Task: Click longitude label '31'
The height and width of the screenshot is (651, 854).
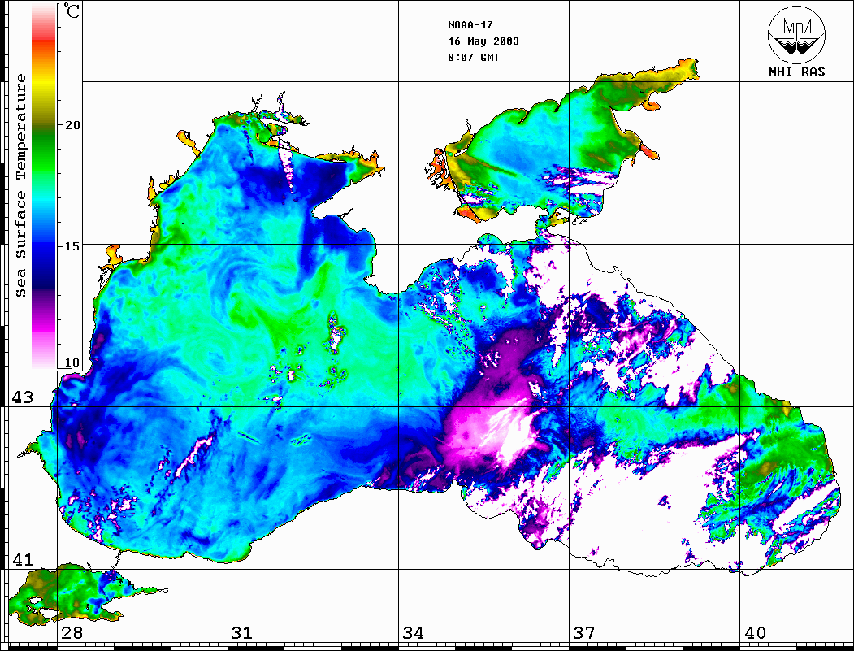Action: point(242,633)
